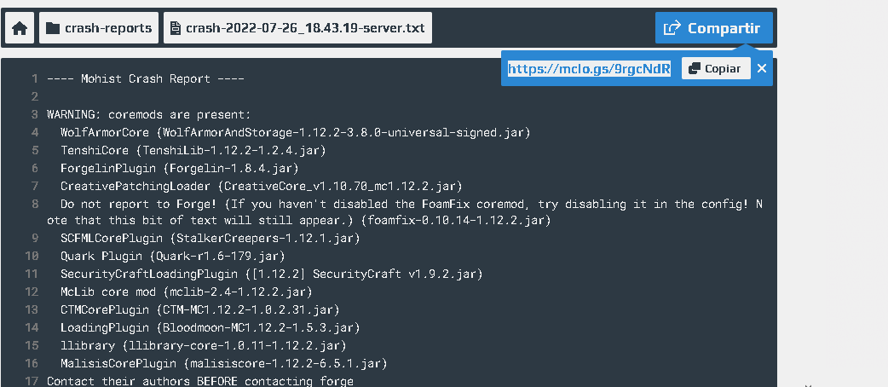Click the WARNING coremods line
Screen dimensions: 888x387
[149, 114]
